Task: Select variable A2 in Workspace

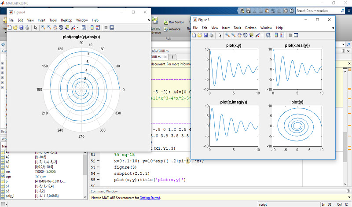Action: (x=7, y=157)
